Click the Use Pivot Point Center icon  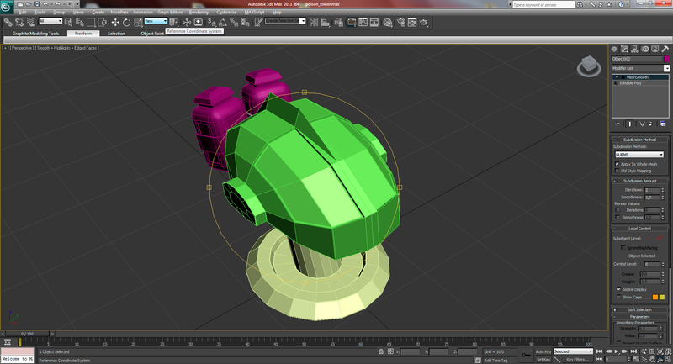click(x=174, y=22)
